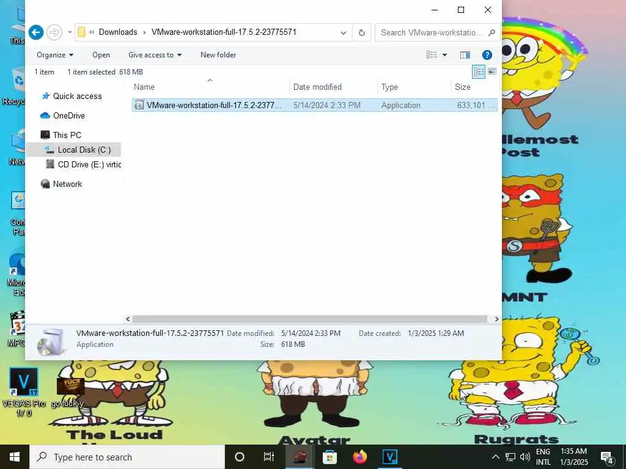Toggle the preview pane
The height and width of the screenshot is (469, 626).
point(465,55)
